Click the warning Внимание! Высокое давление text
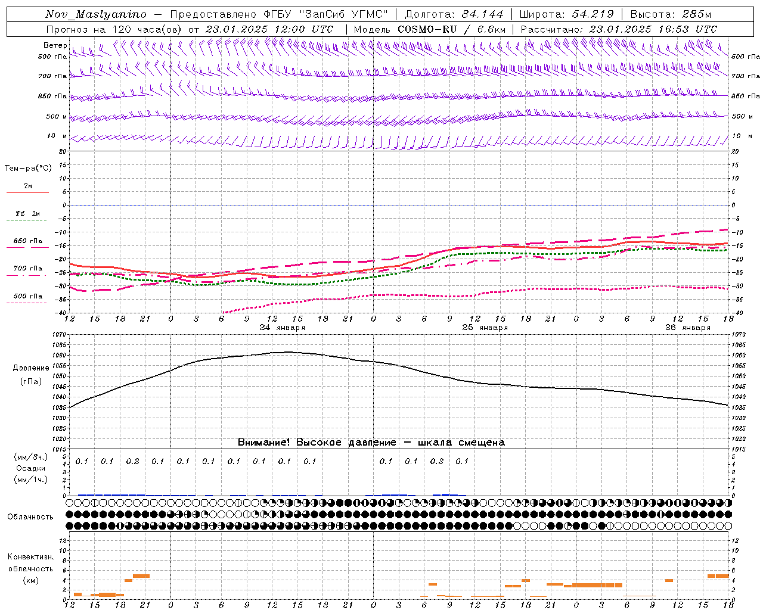 coord(317,443)
